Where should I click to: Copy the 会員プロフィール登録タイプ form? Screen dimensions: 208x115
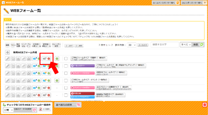click(x=13, y=88)
